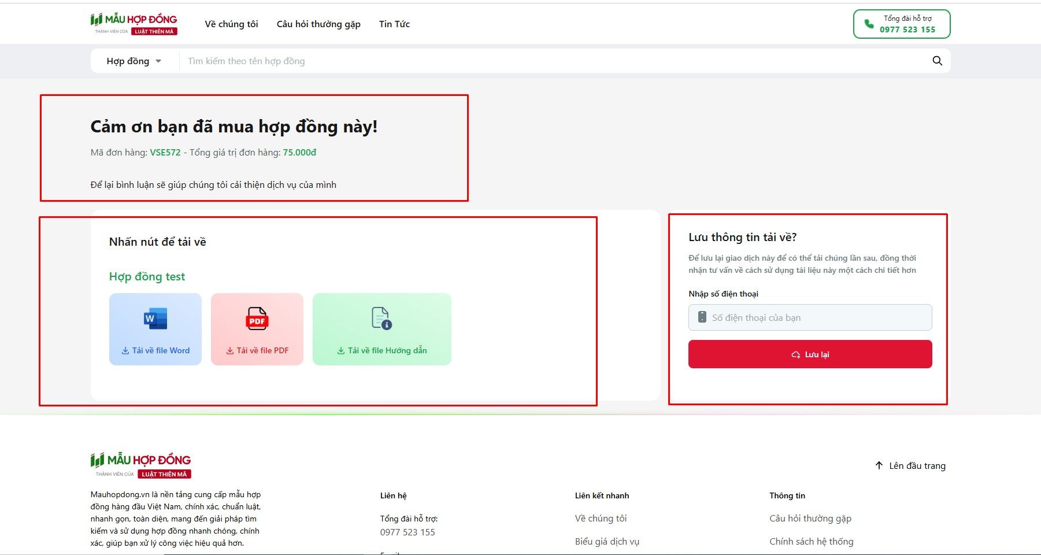Click the Hướng dẫn document icon
The width and height of the screenshot is (1041, 555).
pyautogui.click(x=381, y=319)
